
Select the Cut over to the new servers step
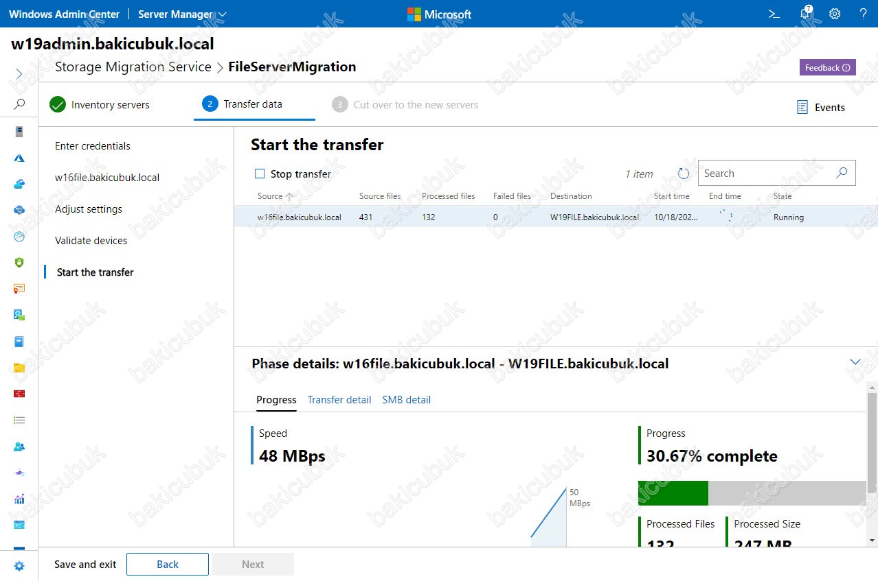tap(405, 104)
